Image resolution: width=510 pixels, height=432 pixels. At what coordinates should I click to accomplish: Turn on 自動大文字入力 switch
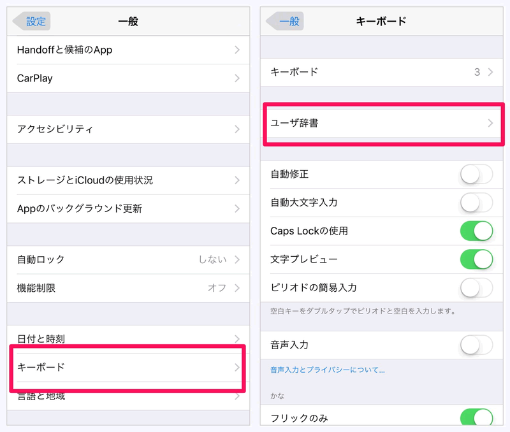[x=476, y=203]
